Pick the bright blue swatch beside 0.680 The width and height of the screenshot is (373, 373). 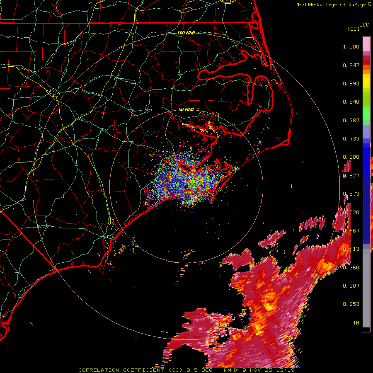click(366, 158)
